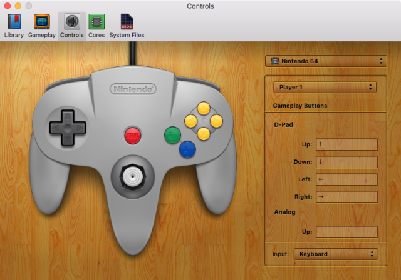Click the D-Pad Up key field
This screenshot has height=280, width=401.
coord(346,144)
